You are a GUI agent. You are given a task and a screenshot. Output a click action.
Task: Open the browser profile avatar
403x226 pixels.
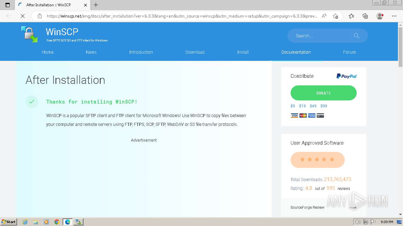pyautogui.click(x=380, y=16)
